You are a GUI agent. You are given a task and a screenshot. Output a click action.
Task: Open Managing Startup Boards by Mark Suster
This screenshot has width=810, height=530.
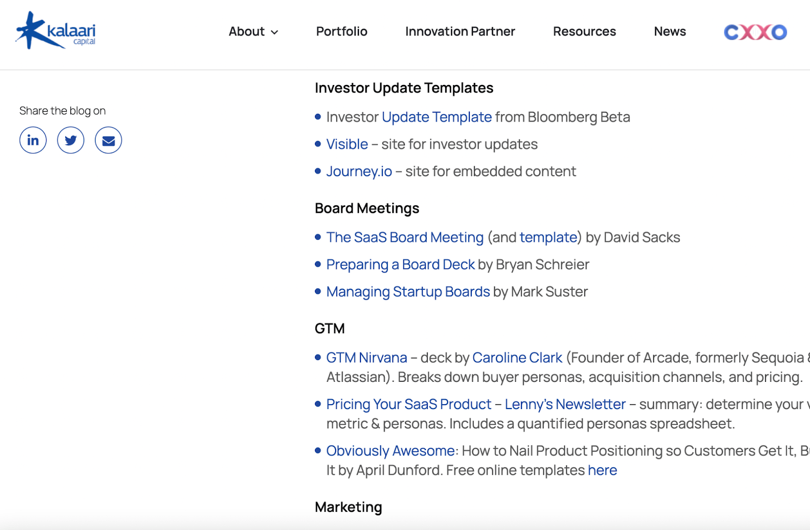coord(408,291)
